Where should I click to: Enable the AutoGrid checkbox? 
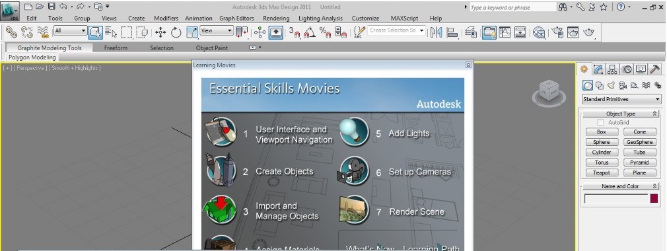pyautogui.click(x=601, y=122)
